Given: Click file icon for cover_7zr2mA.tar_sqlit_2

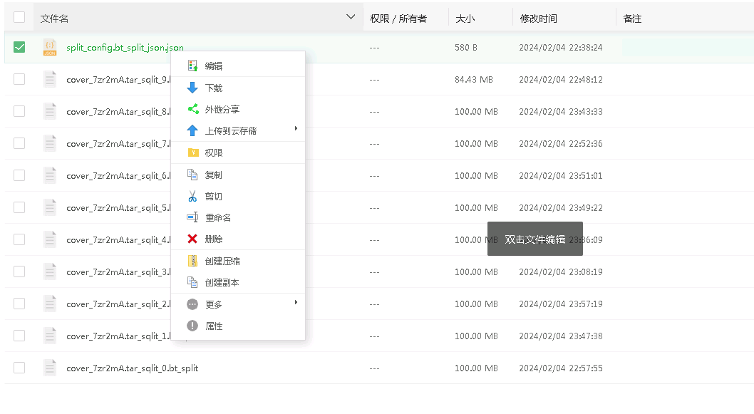Looking at the screenshot, I should 49,304.
